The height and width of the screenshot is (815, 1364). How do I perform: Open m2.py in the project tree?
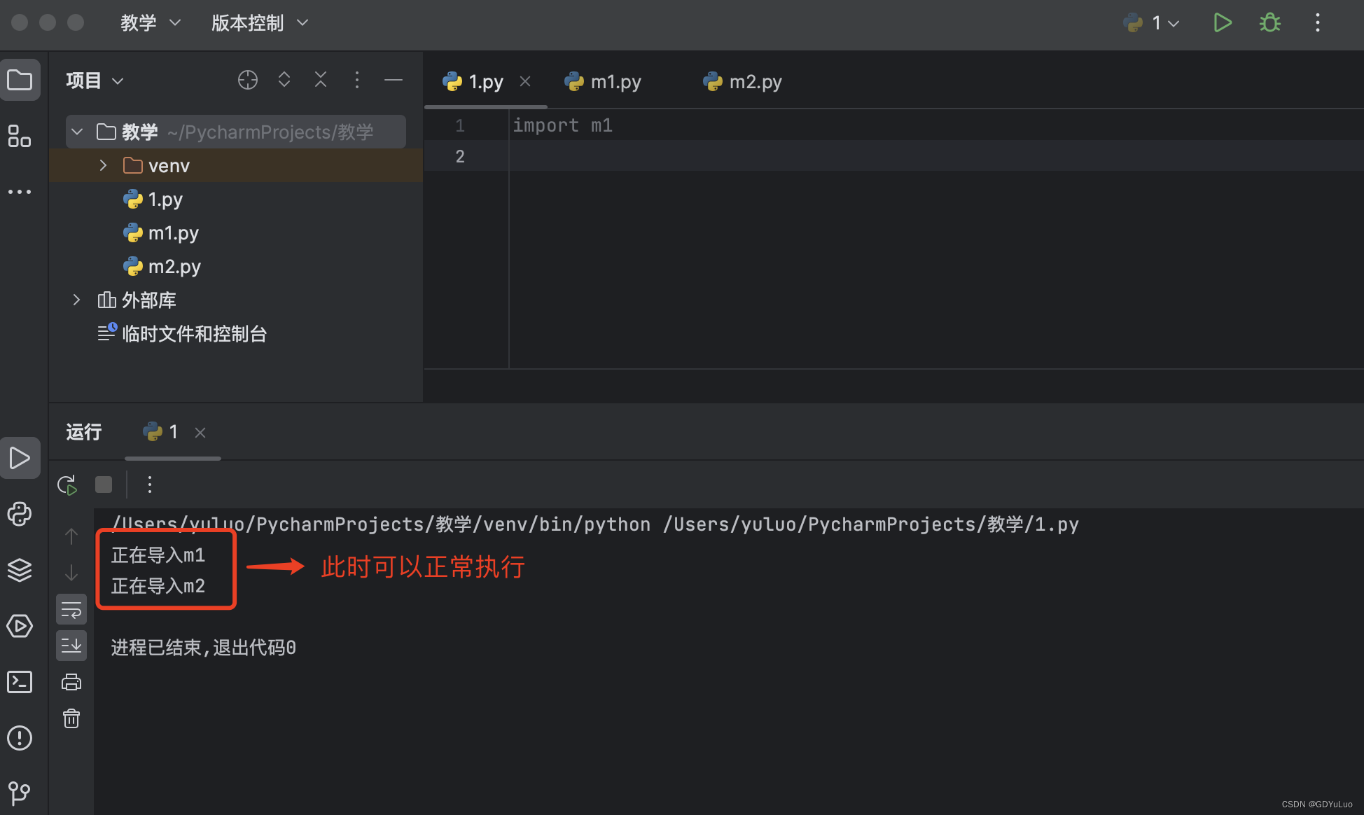tap(174, 266)
